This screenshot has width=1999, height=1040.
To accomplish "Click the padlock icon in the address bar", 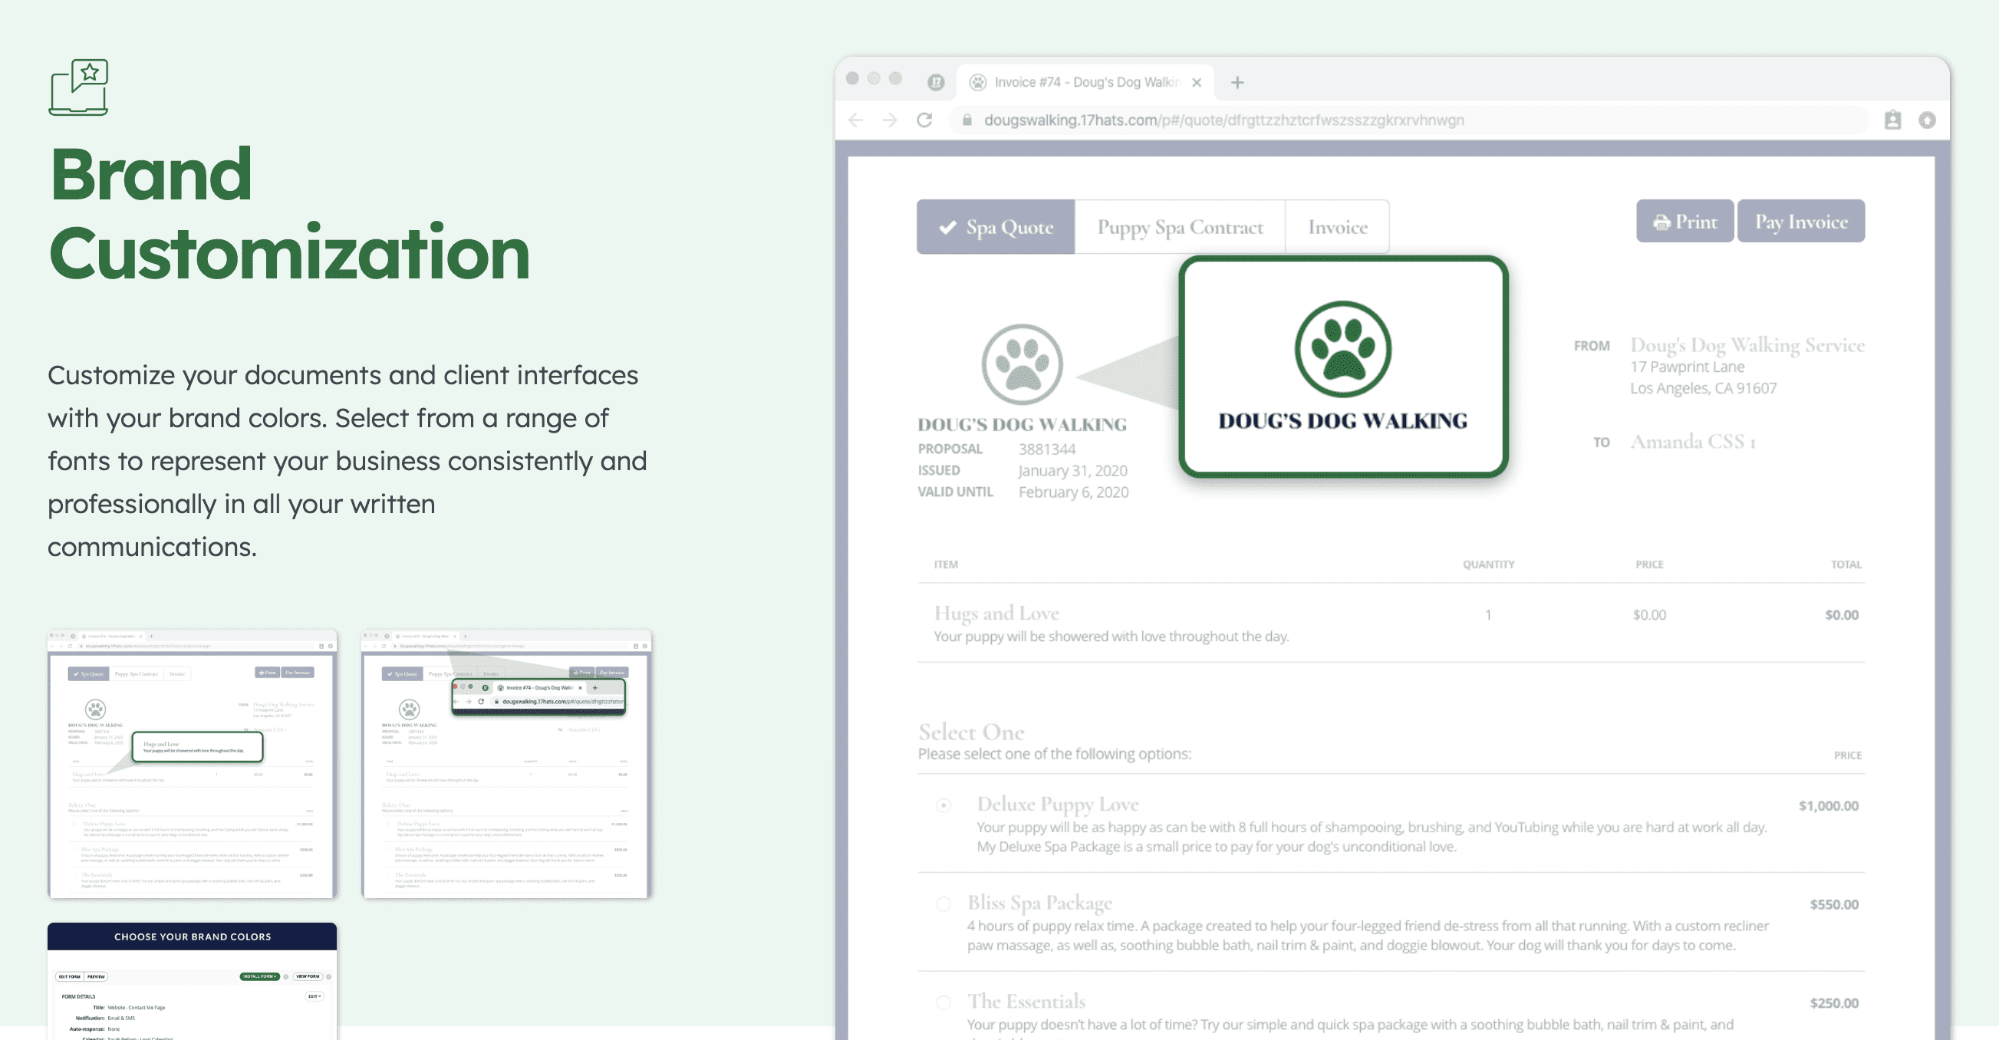I will pos(967,120).
